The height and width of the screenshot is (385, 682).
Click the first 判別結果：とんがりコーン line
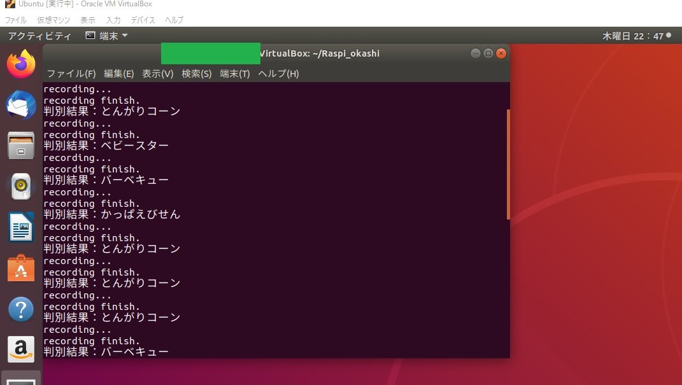click(112, 111)
